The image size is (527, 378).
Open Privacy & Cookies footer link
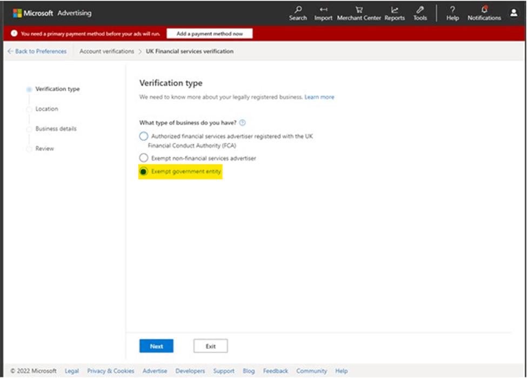(111, 371)
